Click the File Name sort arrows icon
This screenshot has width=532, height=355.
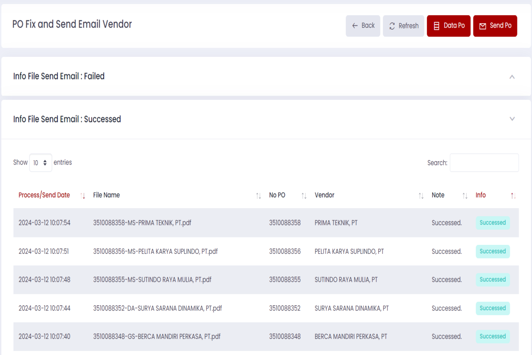(258, 196)
